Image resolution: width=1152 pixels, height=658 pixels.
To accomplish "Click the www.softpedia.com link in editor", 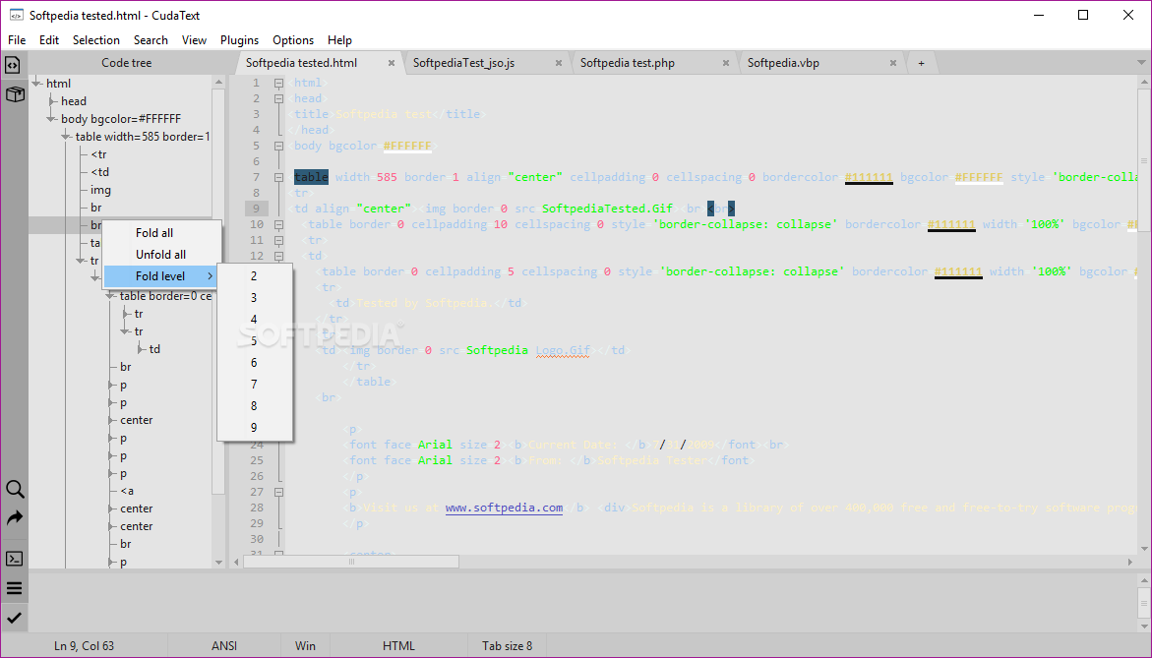I will [504, 508].
